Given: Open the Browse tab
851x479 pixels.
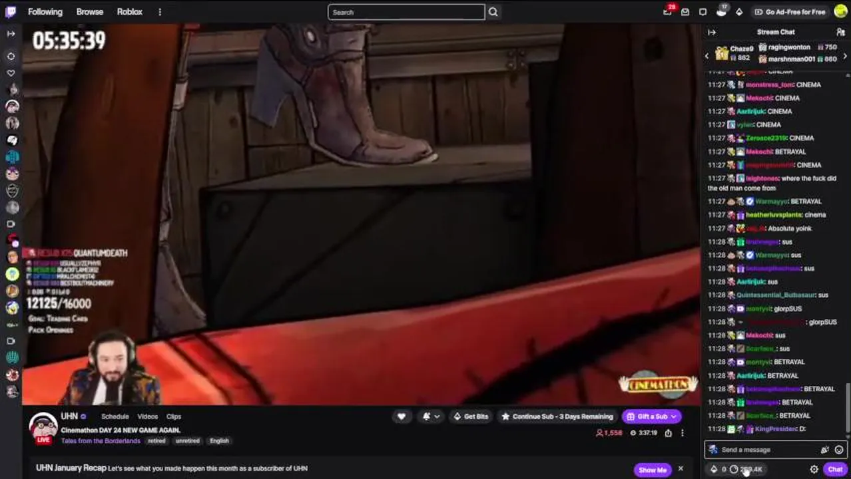Looking at the screenshot, I should 90,12.
